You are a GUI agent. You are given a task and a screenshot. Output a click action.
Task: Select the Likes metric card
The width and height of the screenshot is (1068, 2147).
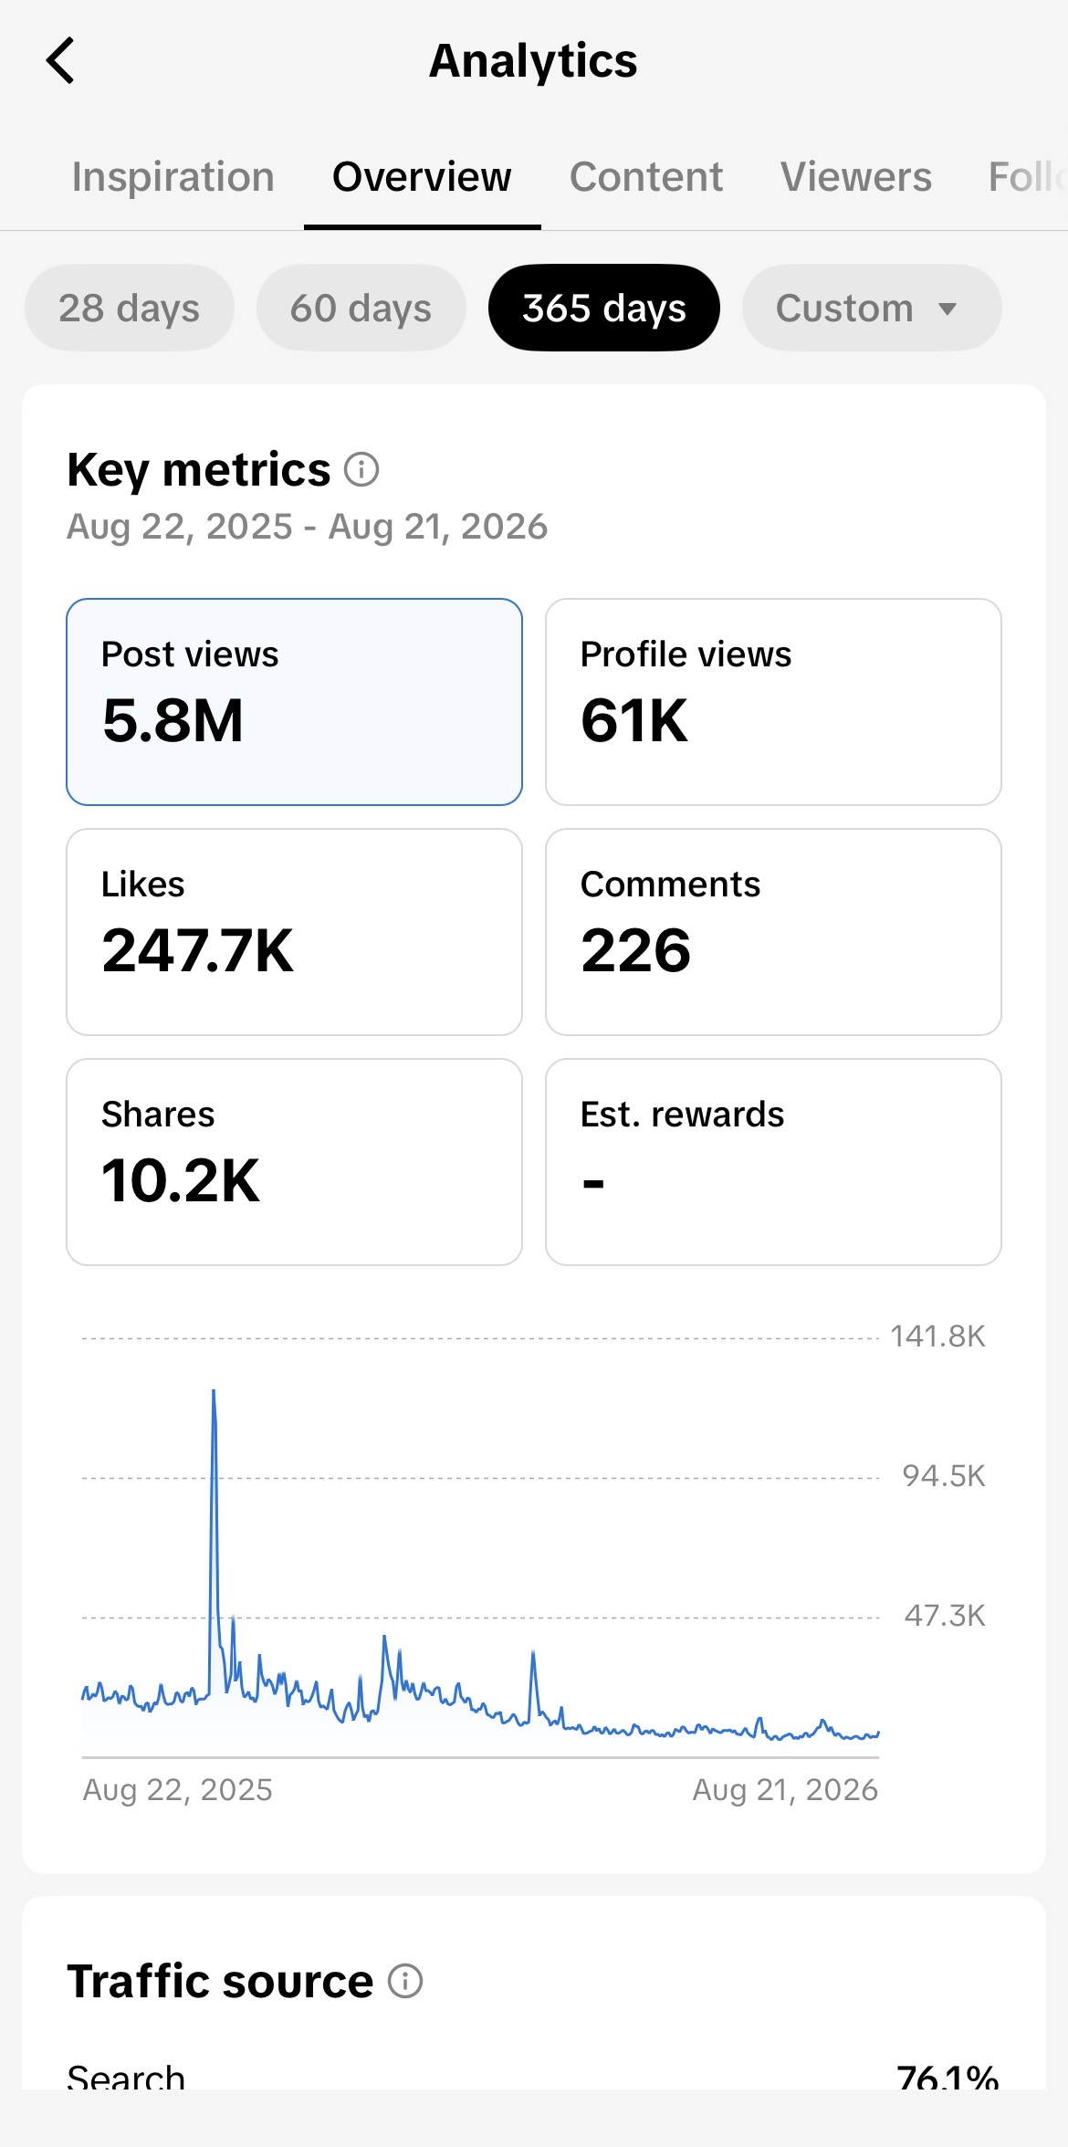coord(294,932)
